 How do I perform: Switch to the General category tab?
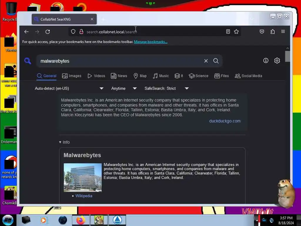pyautogui.click(x=47, y=76)
